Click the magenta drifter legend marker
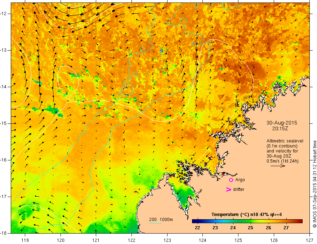 pos(229,189)
